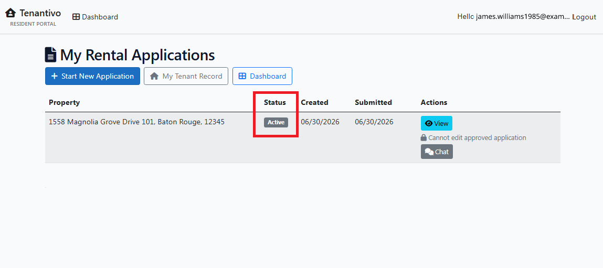Click the eye icon on View button

tap(429, 123)
